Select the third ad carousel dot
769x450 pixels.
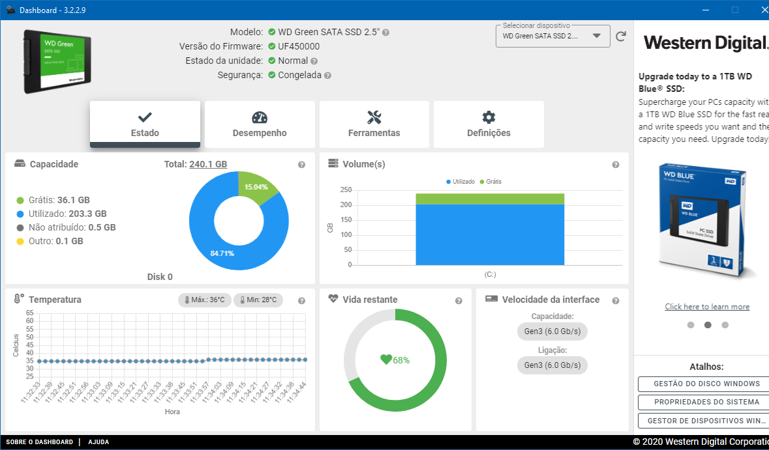click(725, 325)
